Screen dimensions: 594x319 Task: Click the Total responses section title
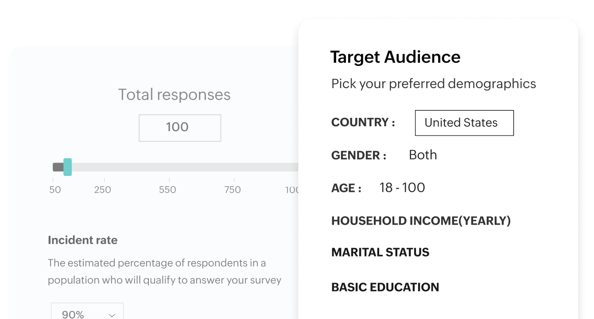pos(174,94)
